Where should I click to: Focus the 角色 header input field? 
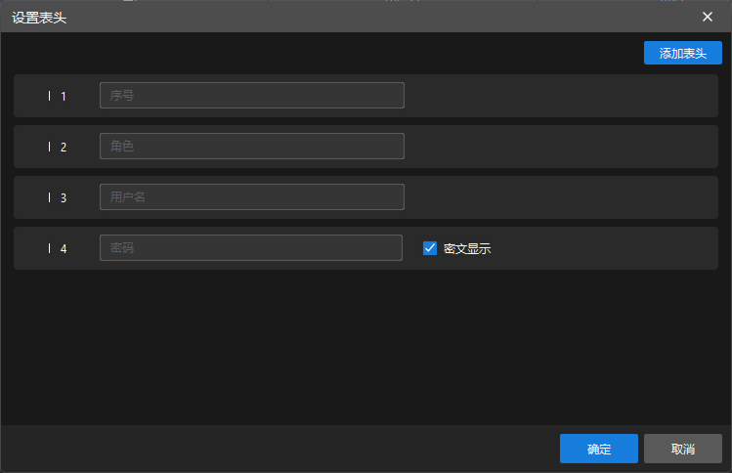tap(251, 147)
